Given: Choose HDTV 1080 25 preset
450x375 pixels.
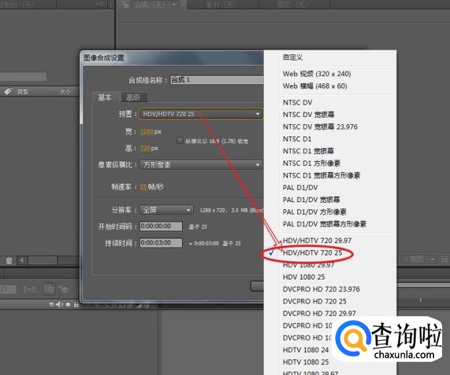Looking at the screenshot, I should 305,362.
